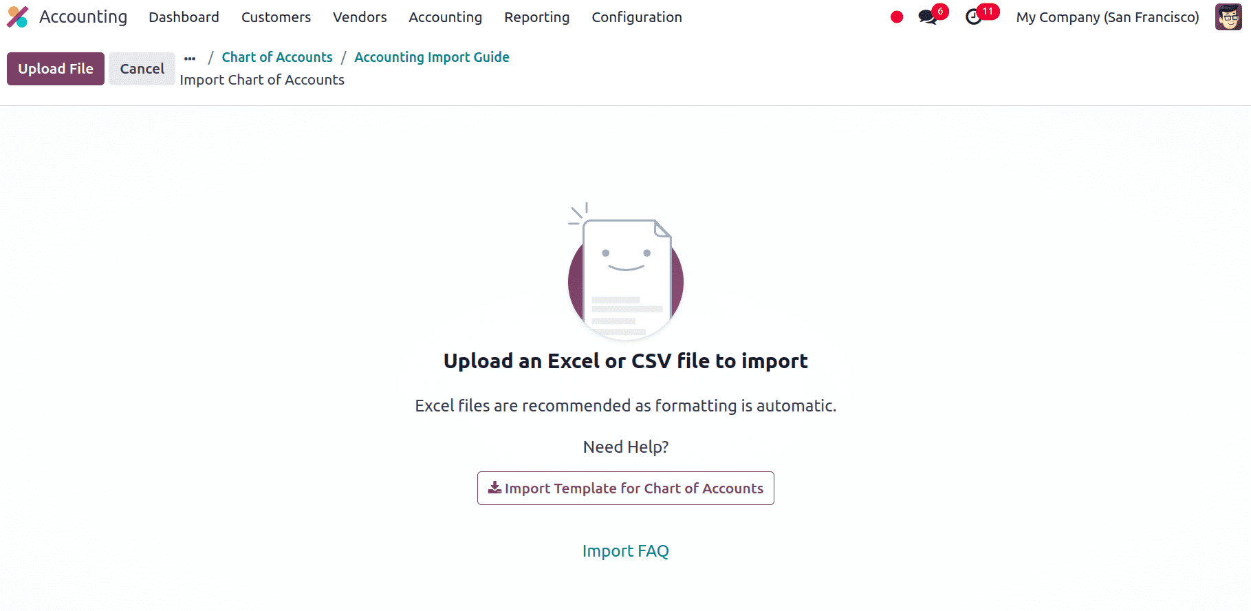Viewport: 1251px width, 611px height.
Task: Go back to Accounting Import Guide breadcrumb
Action: click(432, 57)
